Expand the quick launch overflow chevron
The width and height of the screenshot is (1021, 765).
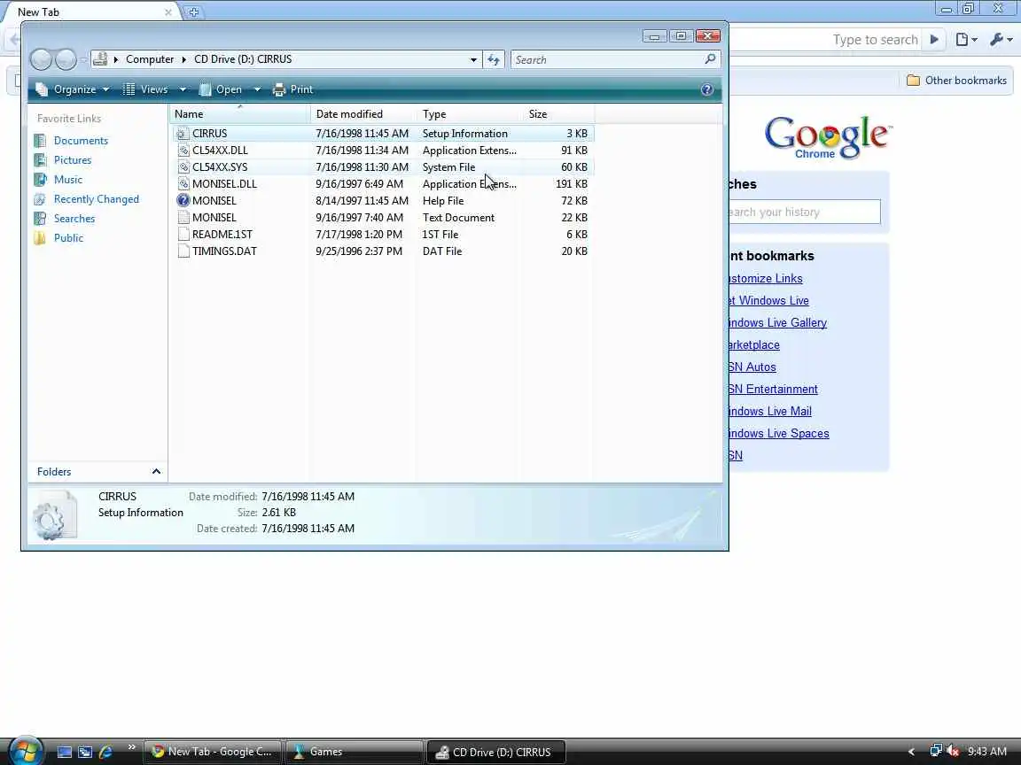tap(131, 747)
